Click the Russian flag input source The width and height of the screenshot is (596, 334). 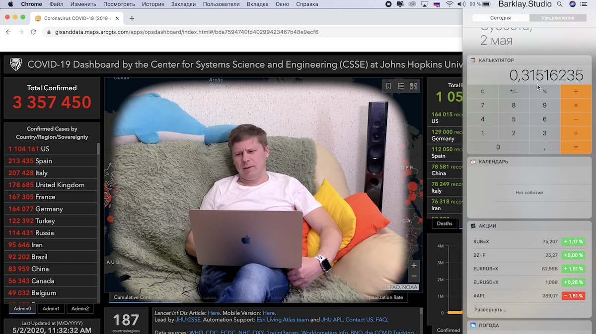pos(437,4)
